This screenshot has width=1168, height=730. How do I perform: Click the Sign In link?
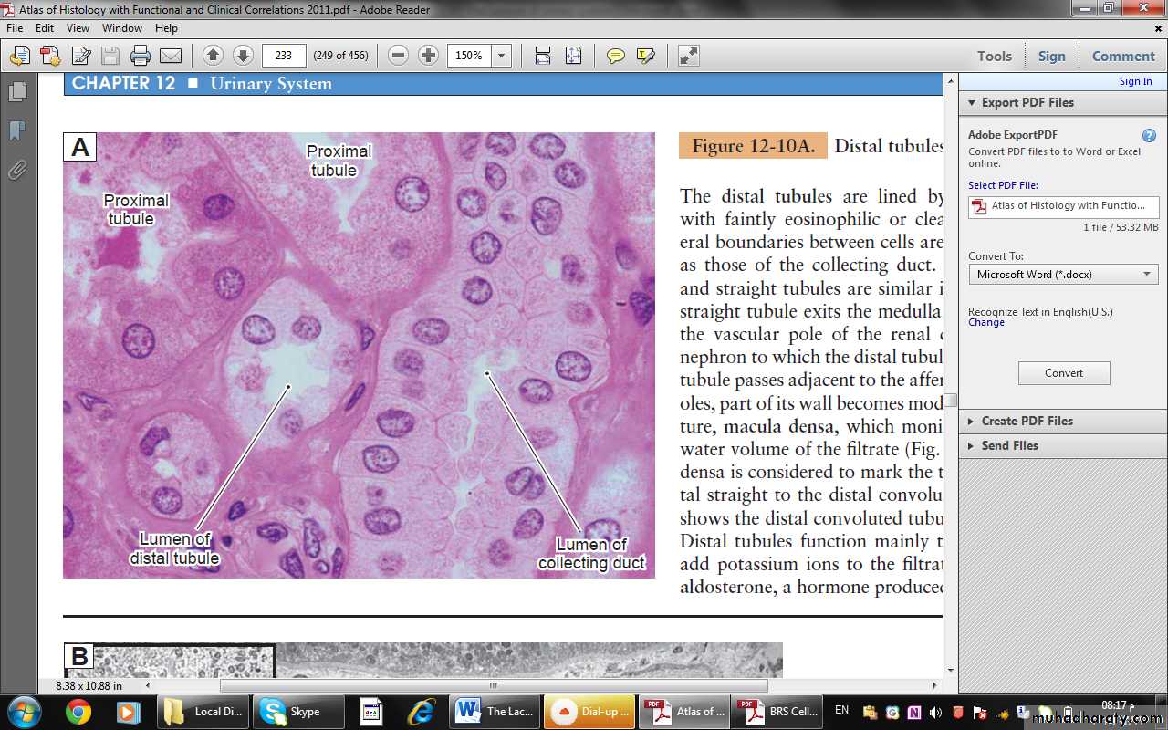coord(1135,81)
